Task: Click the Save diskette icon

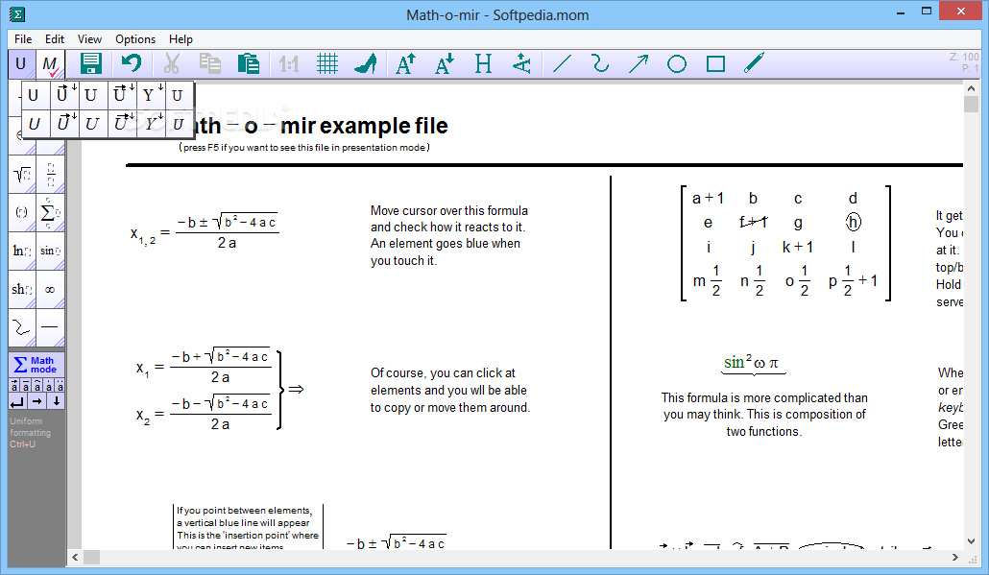Action: point(91,63)
